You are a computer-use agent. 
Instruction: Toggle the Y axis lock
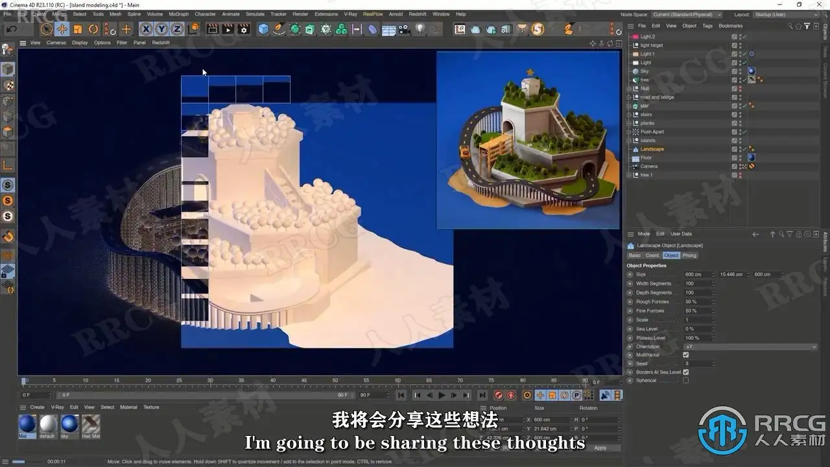pos(161,29)
